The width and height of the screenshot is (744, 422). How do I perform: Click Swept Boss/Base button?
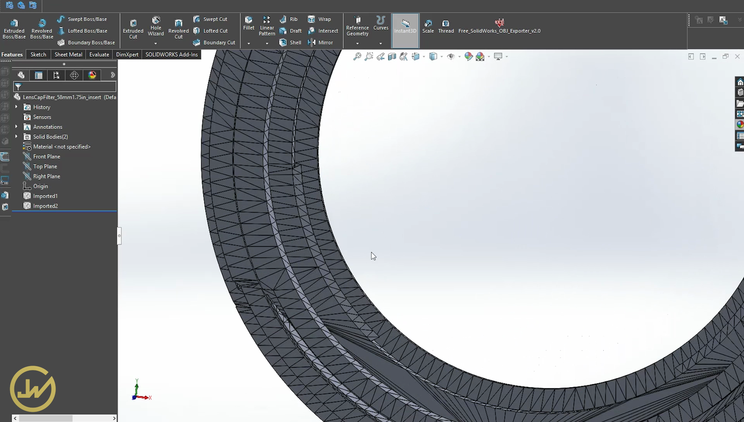(x=82, y=19)
